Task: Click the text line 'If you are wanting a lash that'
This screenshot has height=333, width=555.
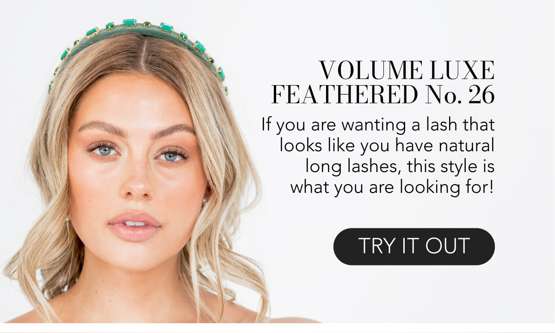Action: pos(378,125)
